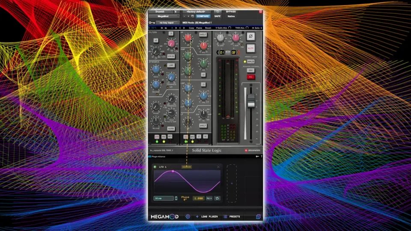
Task: Click Copy in the plugin toolbar
Action: point(191,28)
